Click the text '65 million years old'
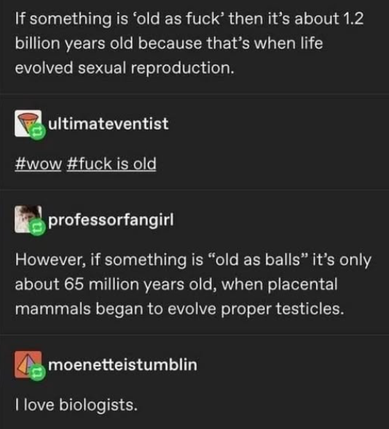This screenshot has height=429, width=389. 138,284
